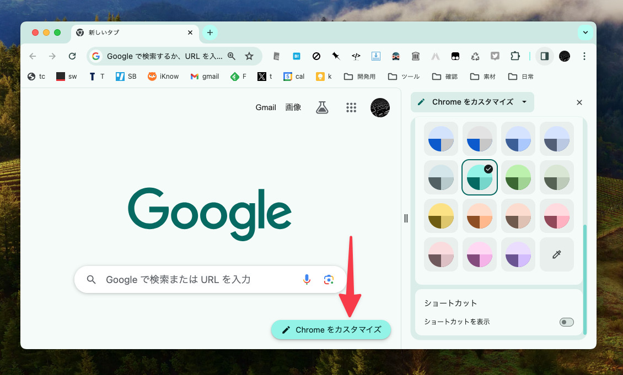Select the green theme color option
The height and width of the screenshot is (375, 623).
click(x=518, y=177)
